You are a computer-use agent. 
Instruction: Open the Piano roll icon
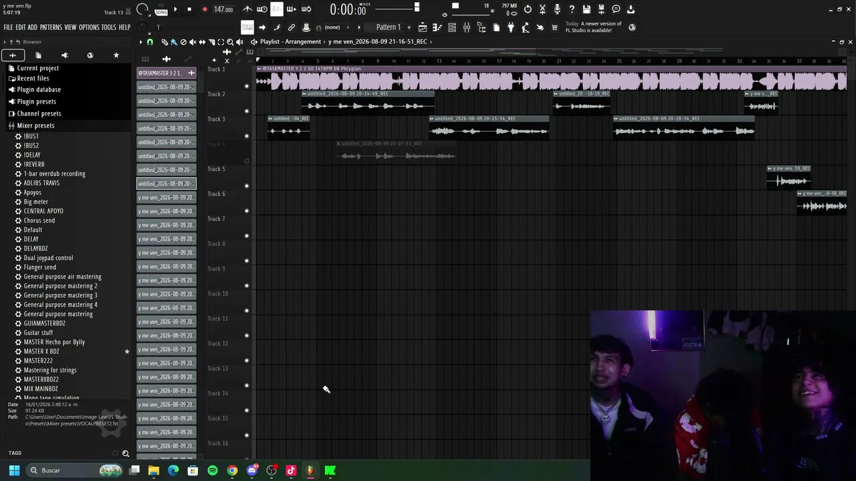click(437, 27)
